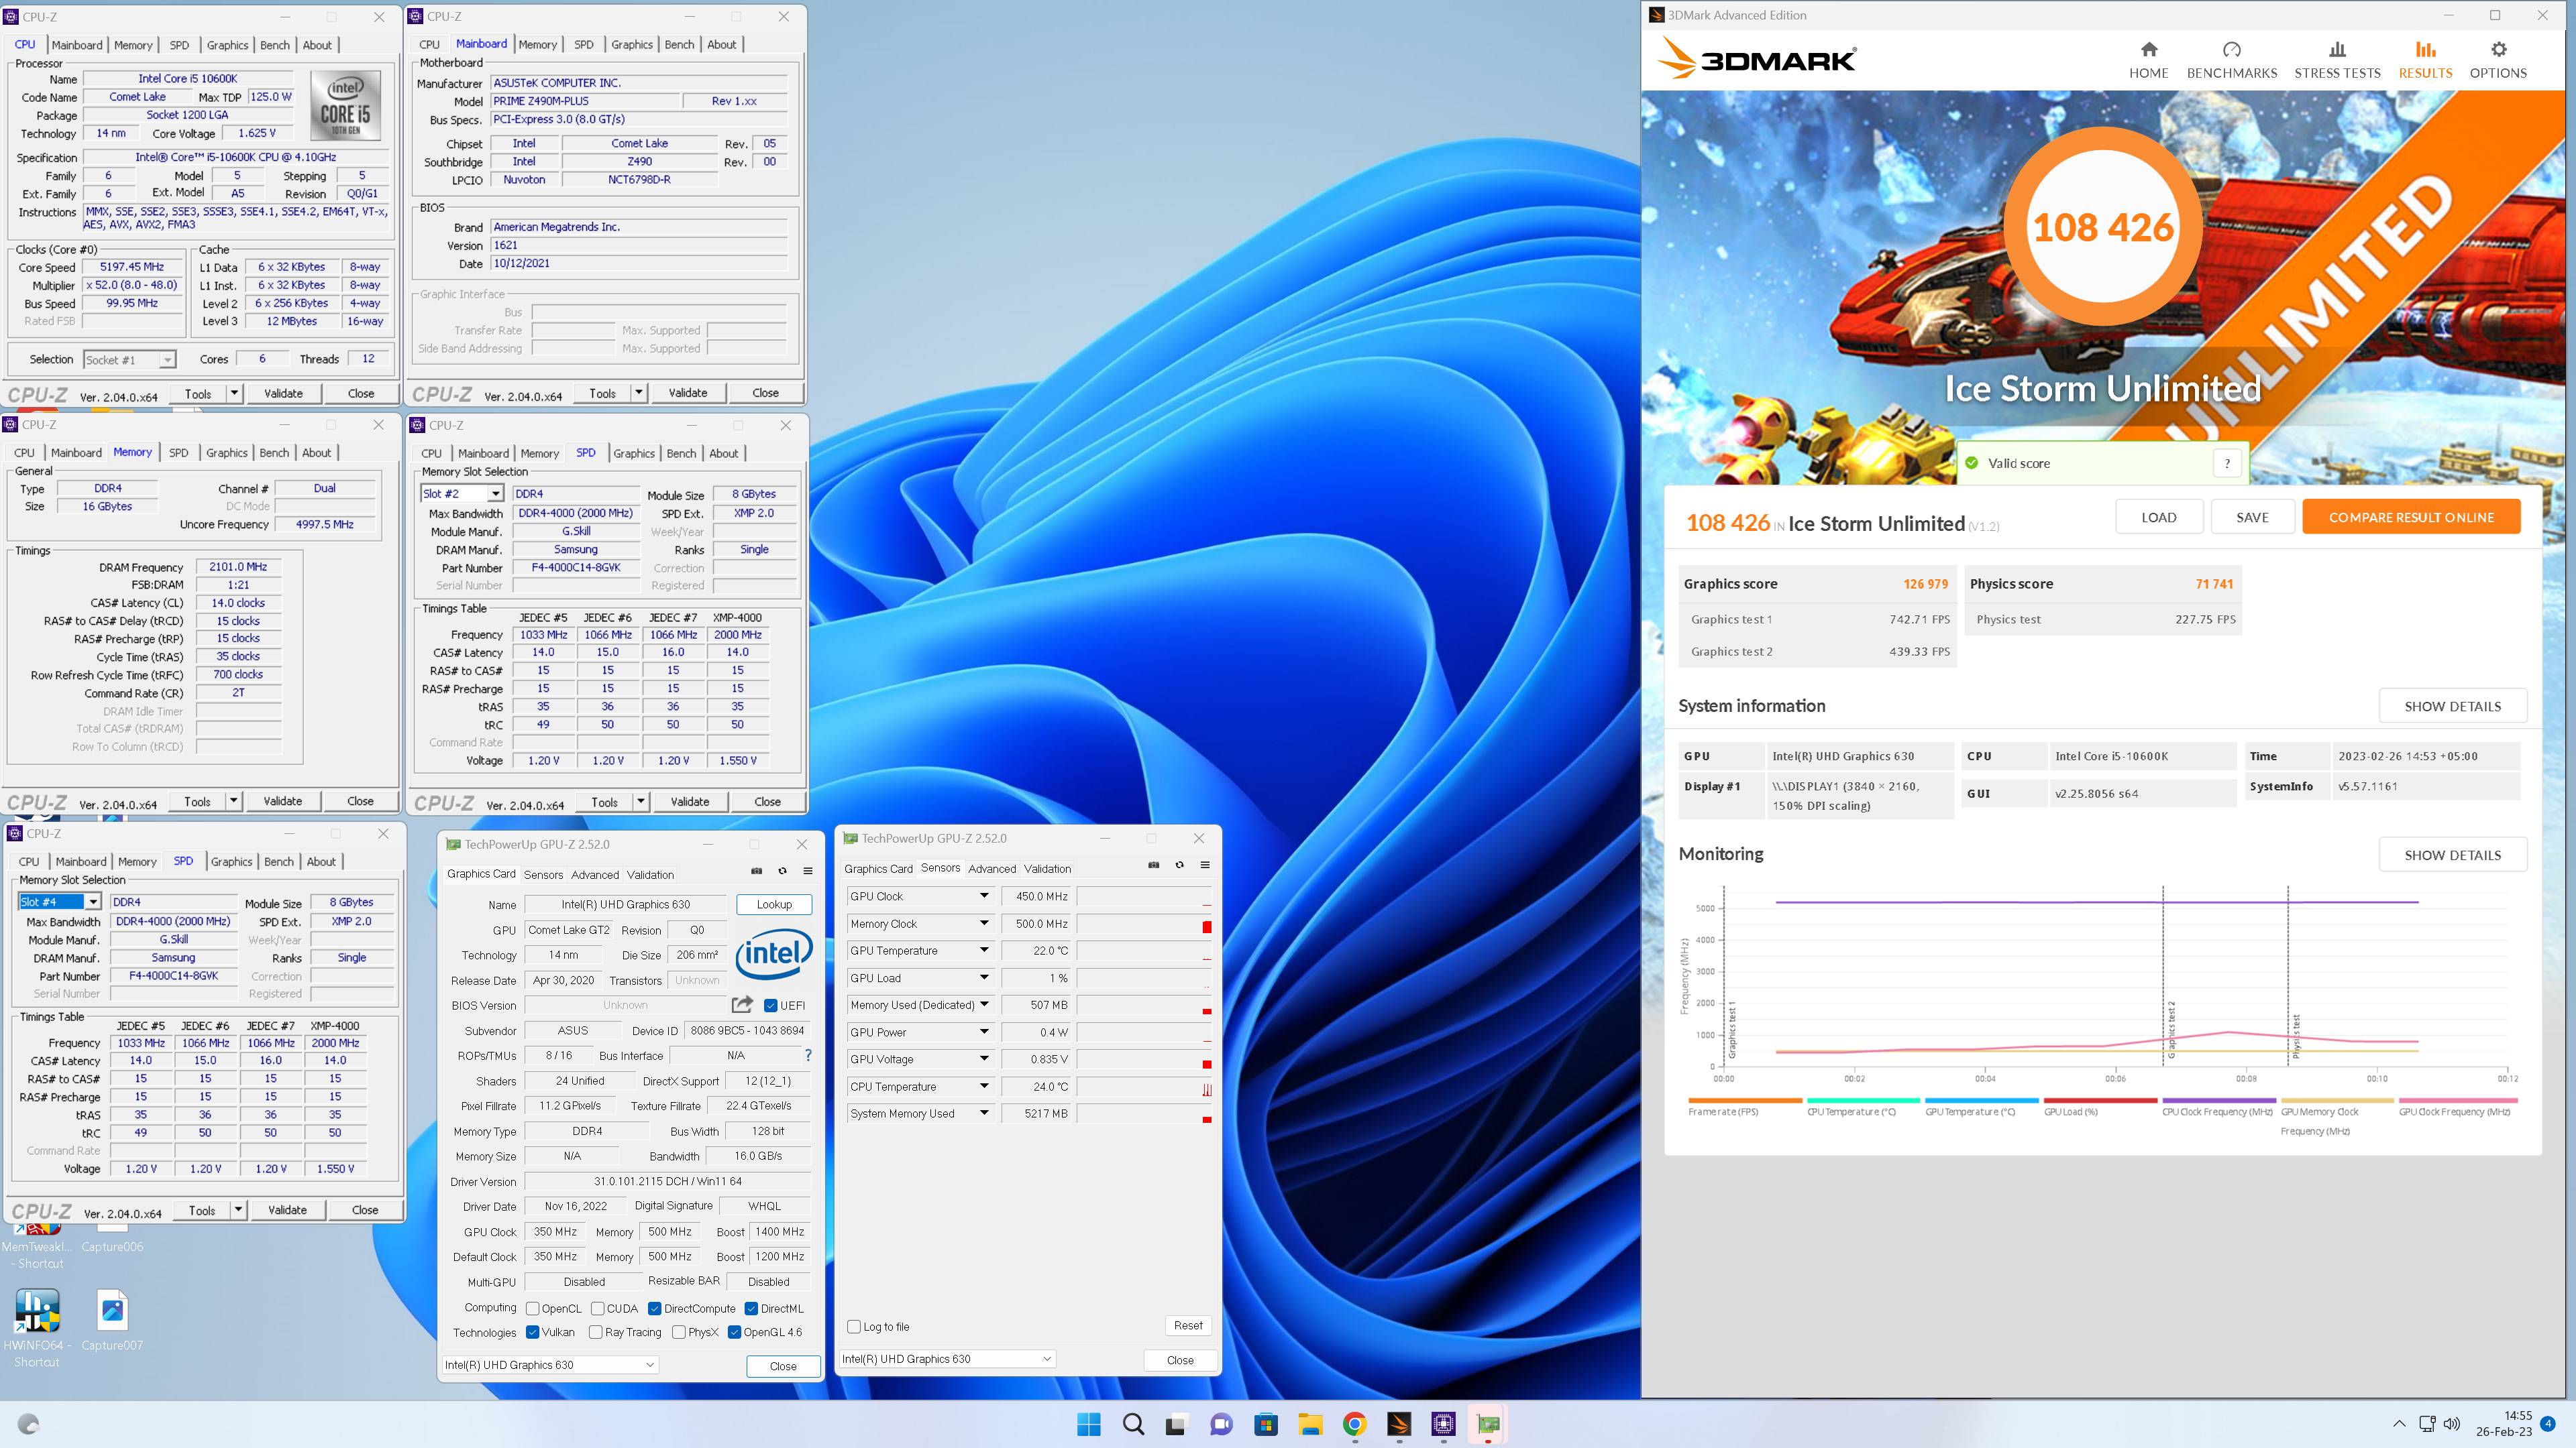Open the Bench tab in CPU-Z Mainboard window

point(679,44)
